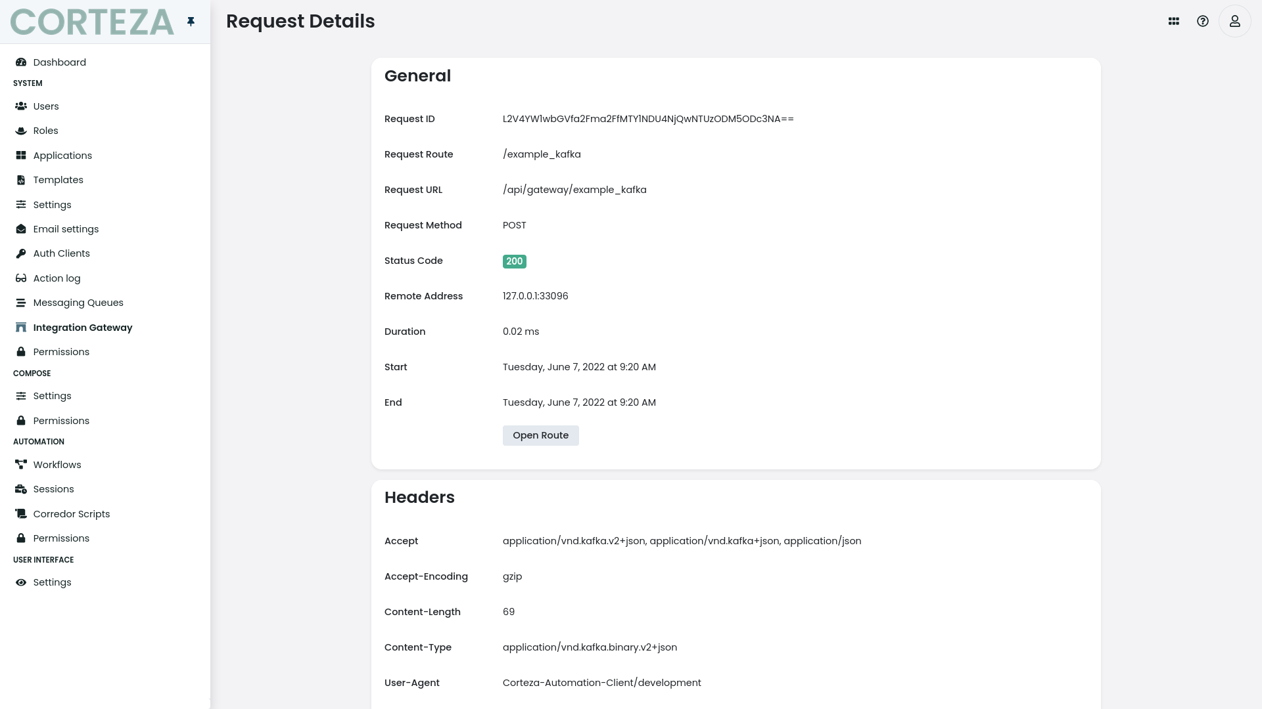Click the Headers section heading
Screen dimensions: 1262x709
click(419, 497)
